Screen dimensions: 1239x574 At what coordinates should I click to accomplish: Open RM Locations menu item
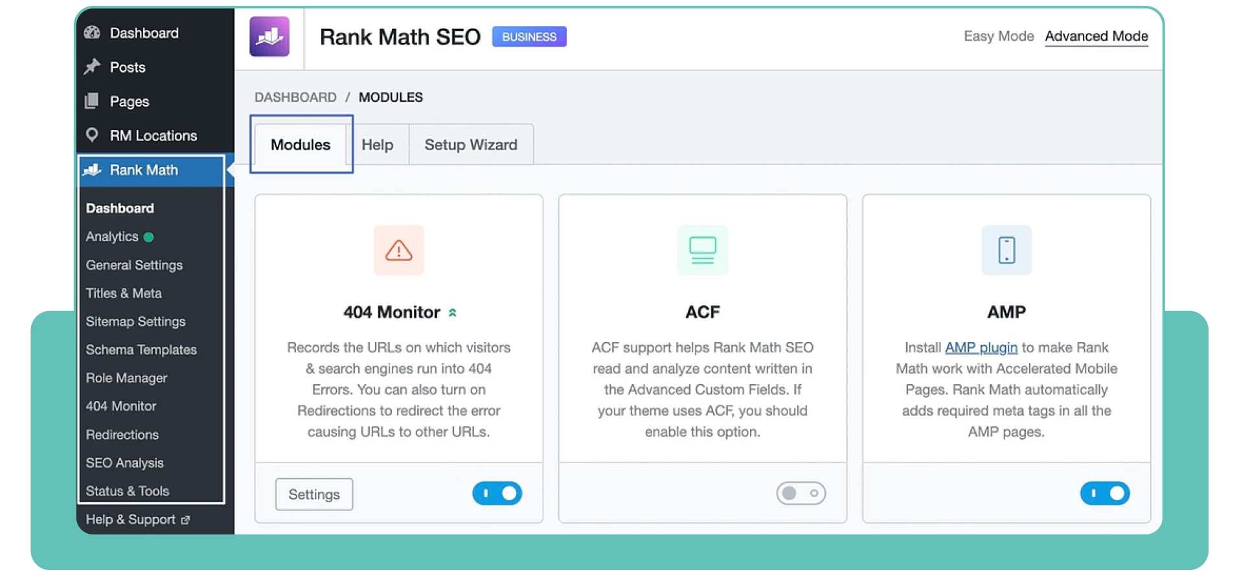tap(155, 135)
